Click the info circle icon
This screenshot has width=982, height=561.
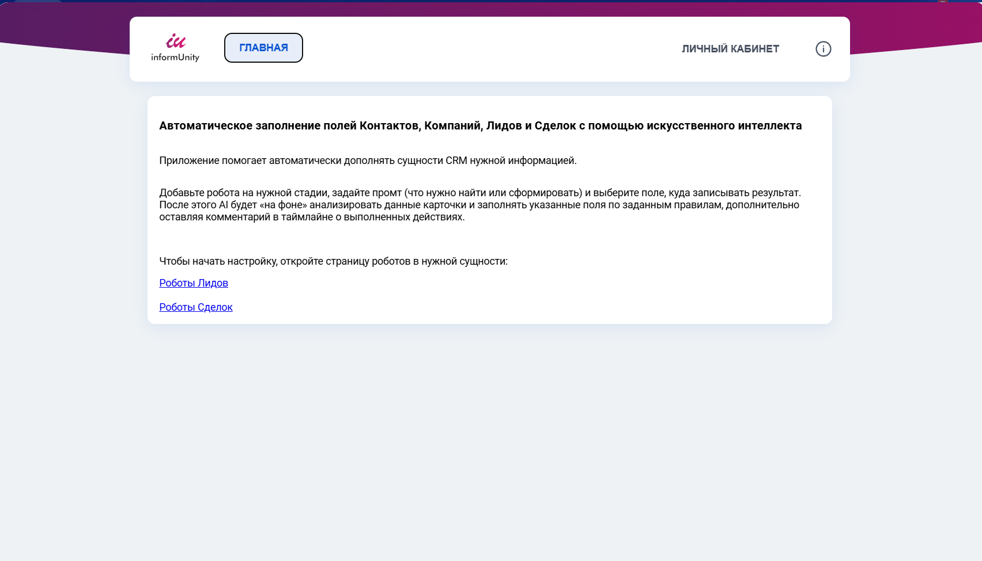pos(824,49)
